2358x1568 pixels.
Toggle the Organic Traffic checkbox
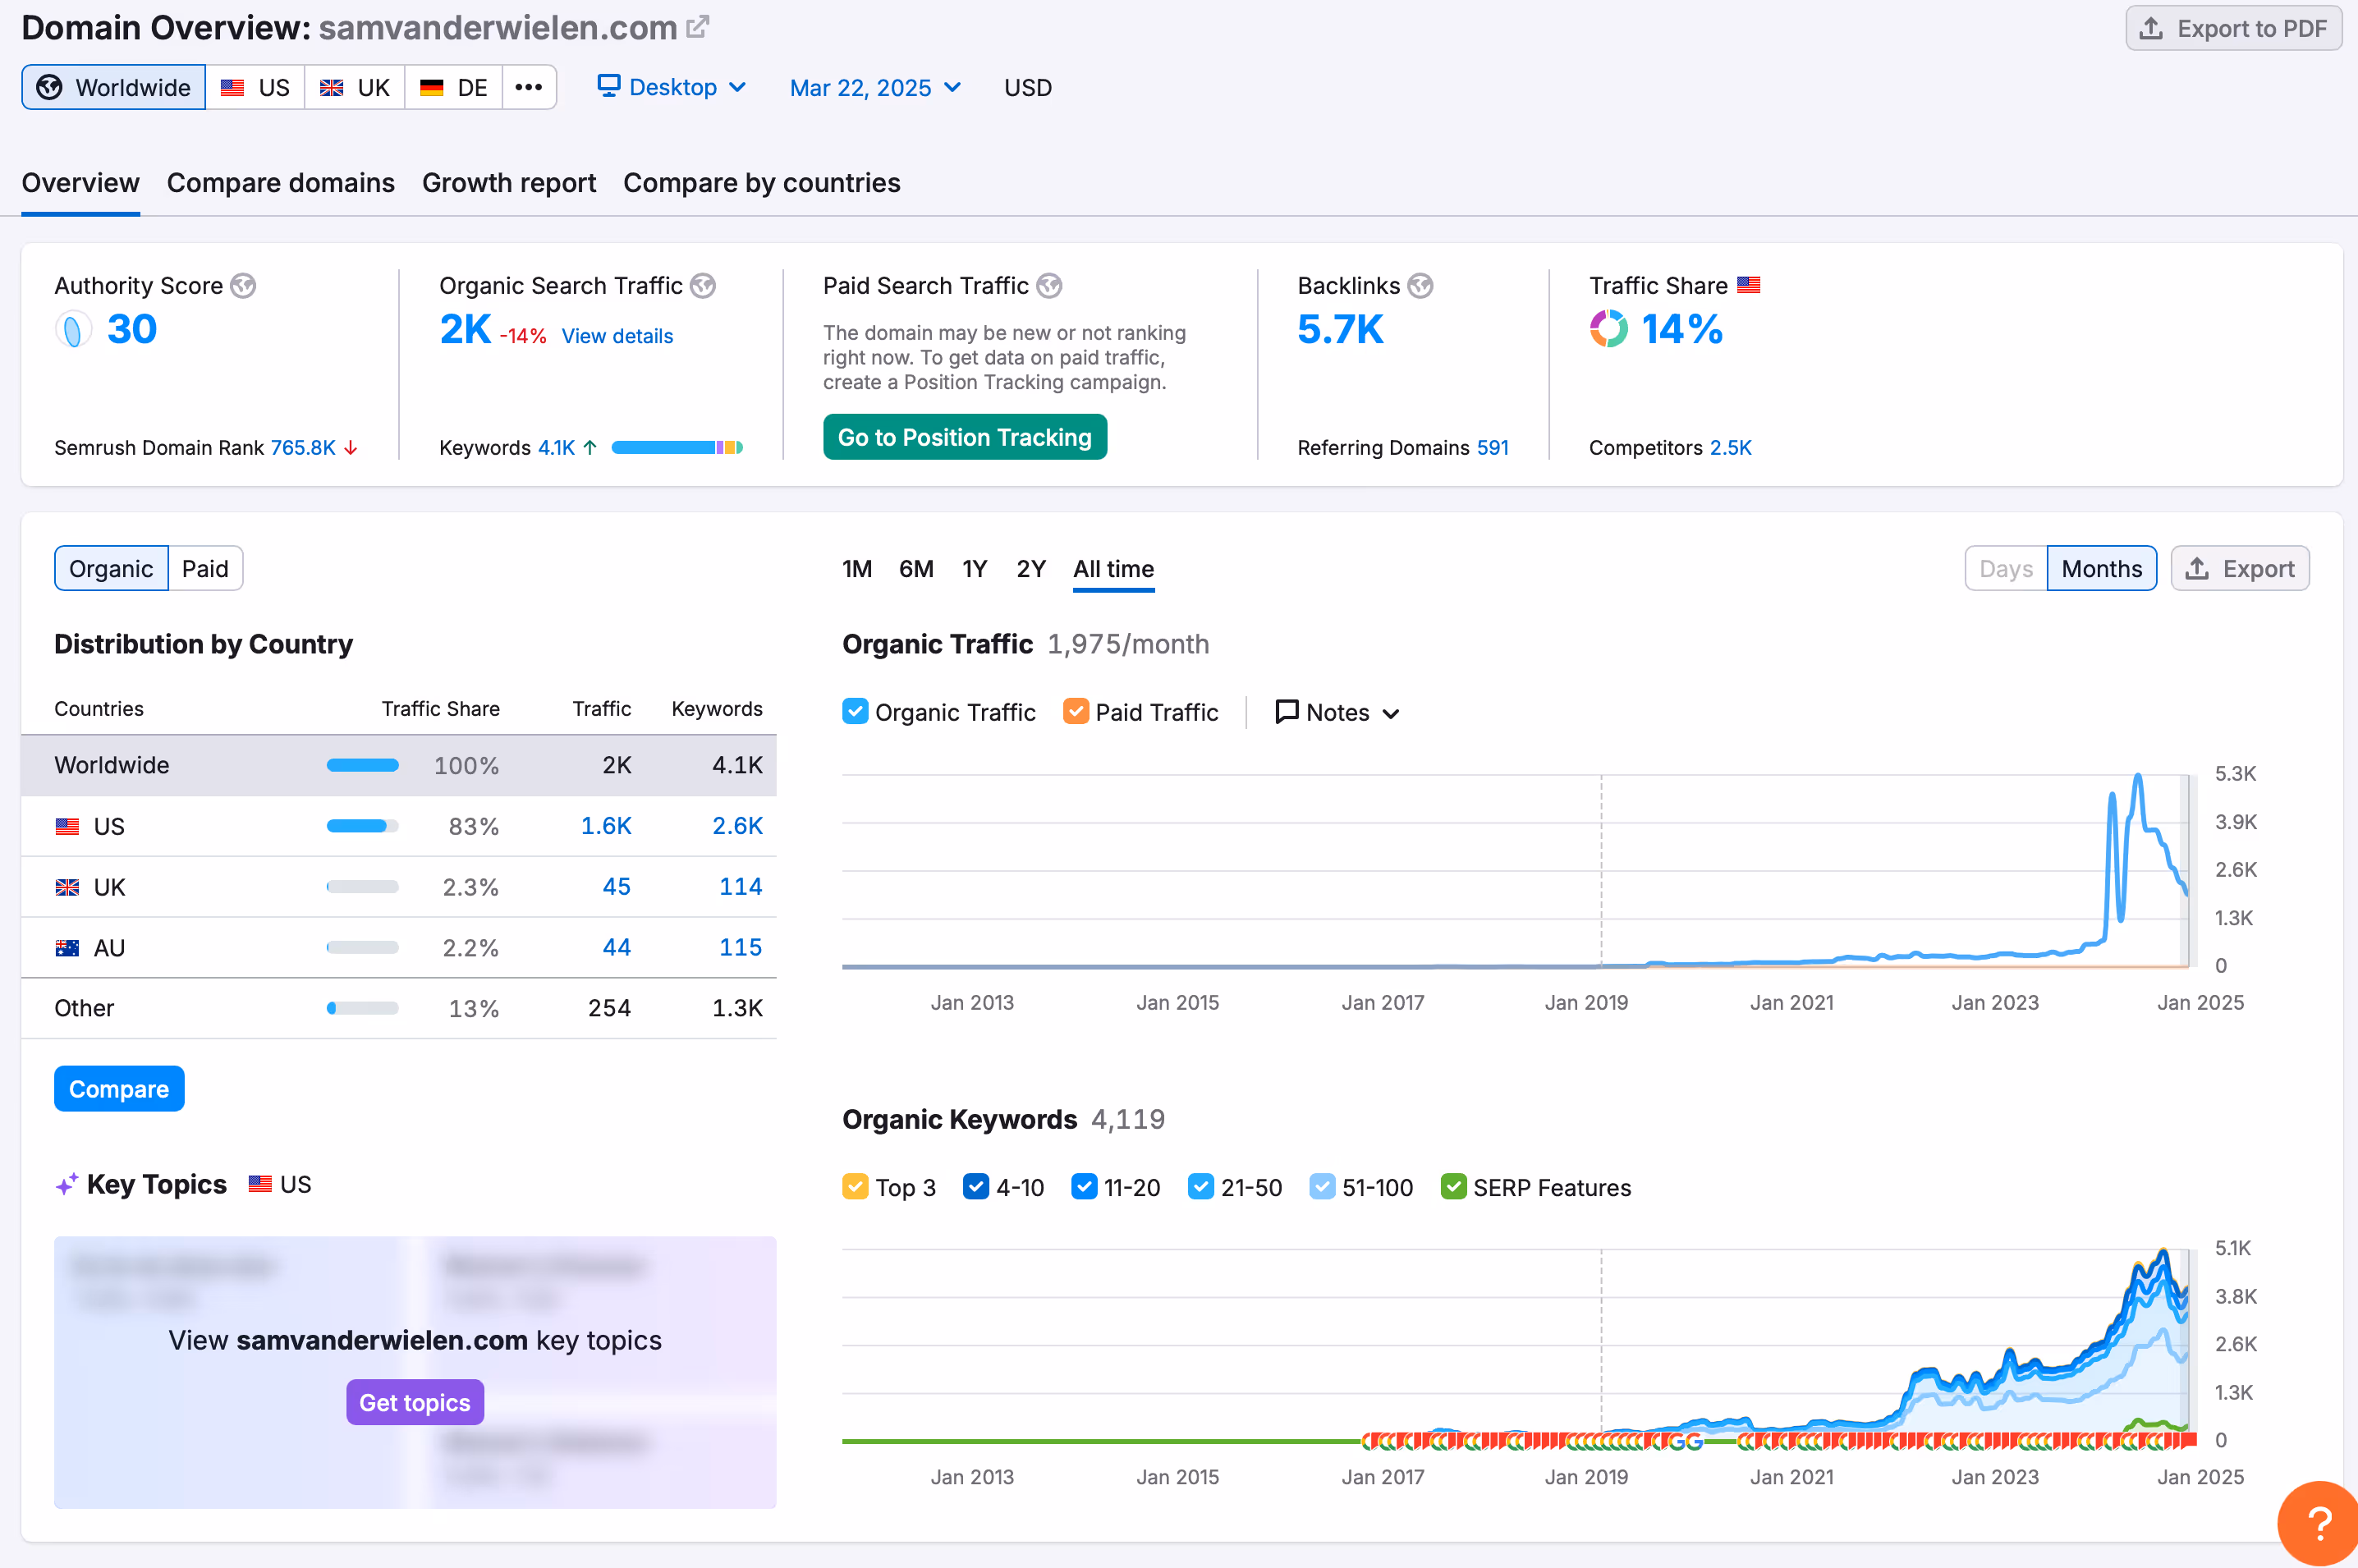click(x=855, y=712)
